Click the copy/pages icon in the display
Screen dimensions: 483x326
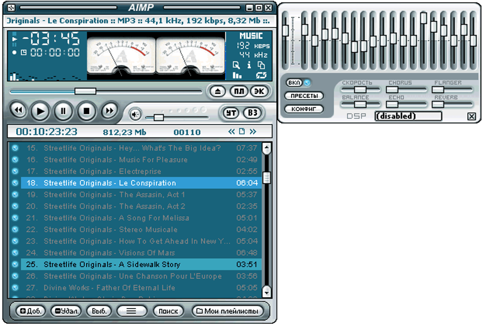[x=261, y=65]
